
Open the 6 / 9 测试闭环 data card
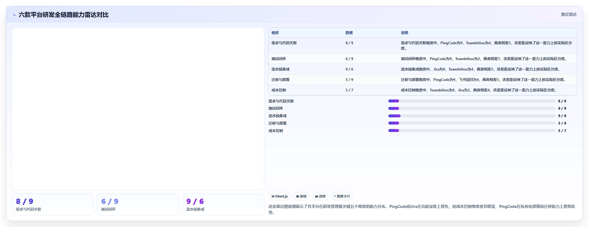138,204
